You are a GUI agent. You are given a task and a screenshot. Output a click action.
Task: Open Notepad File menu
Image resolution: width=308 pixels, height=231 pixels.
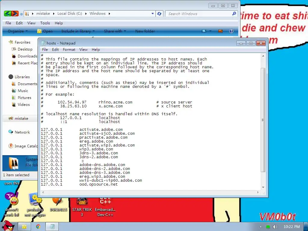(x=45, y=50)
